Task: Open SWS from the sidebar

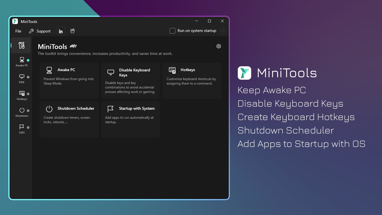Action: click(x=22, y=129)
